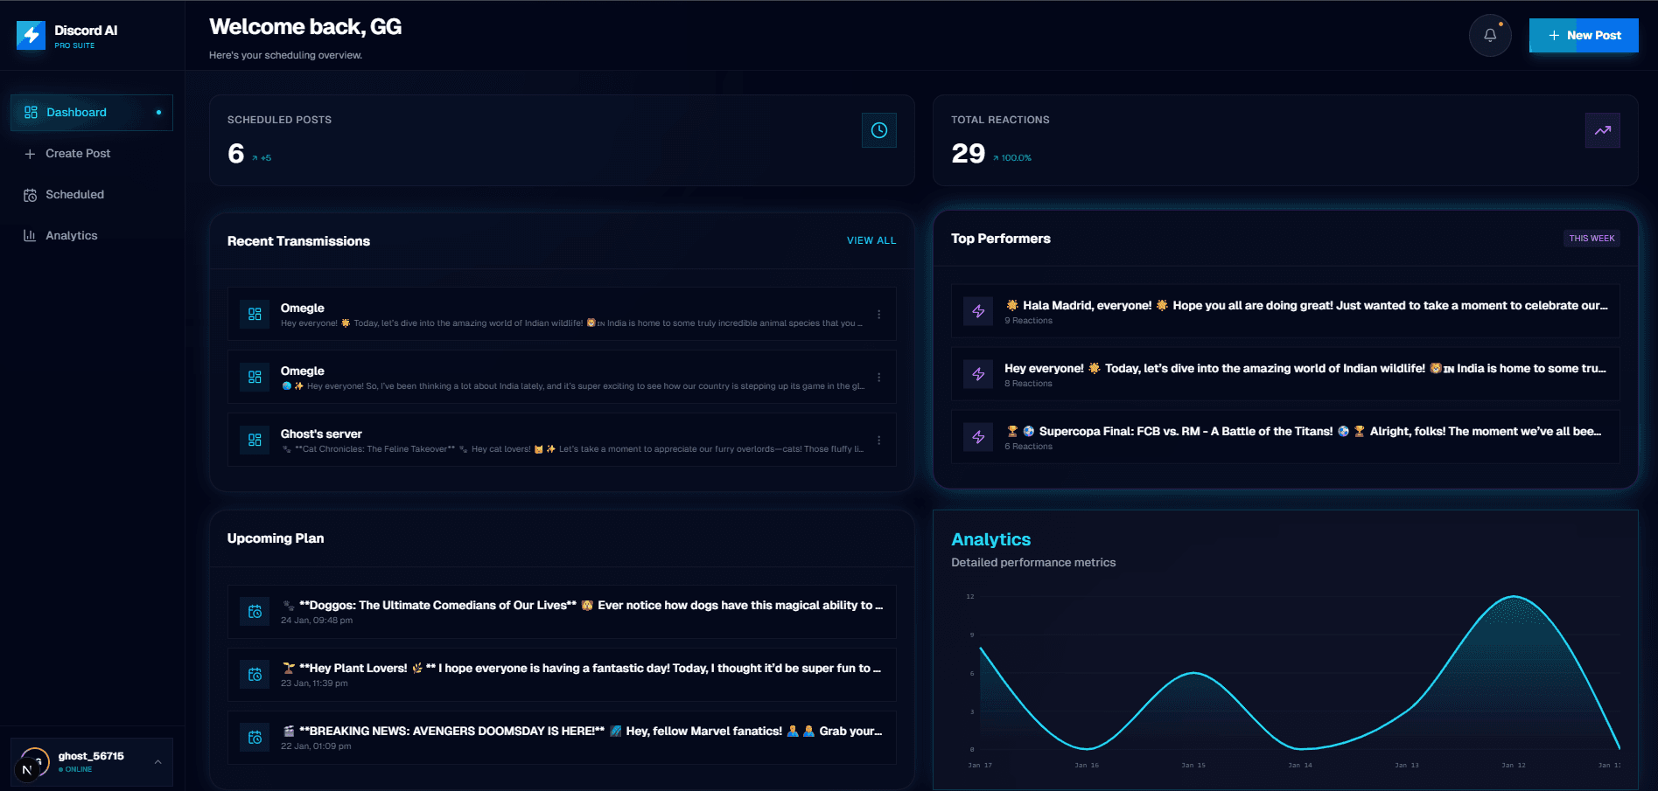Open the Analytics sidebar icon

click(29, 235)
